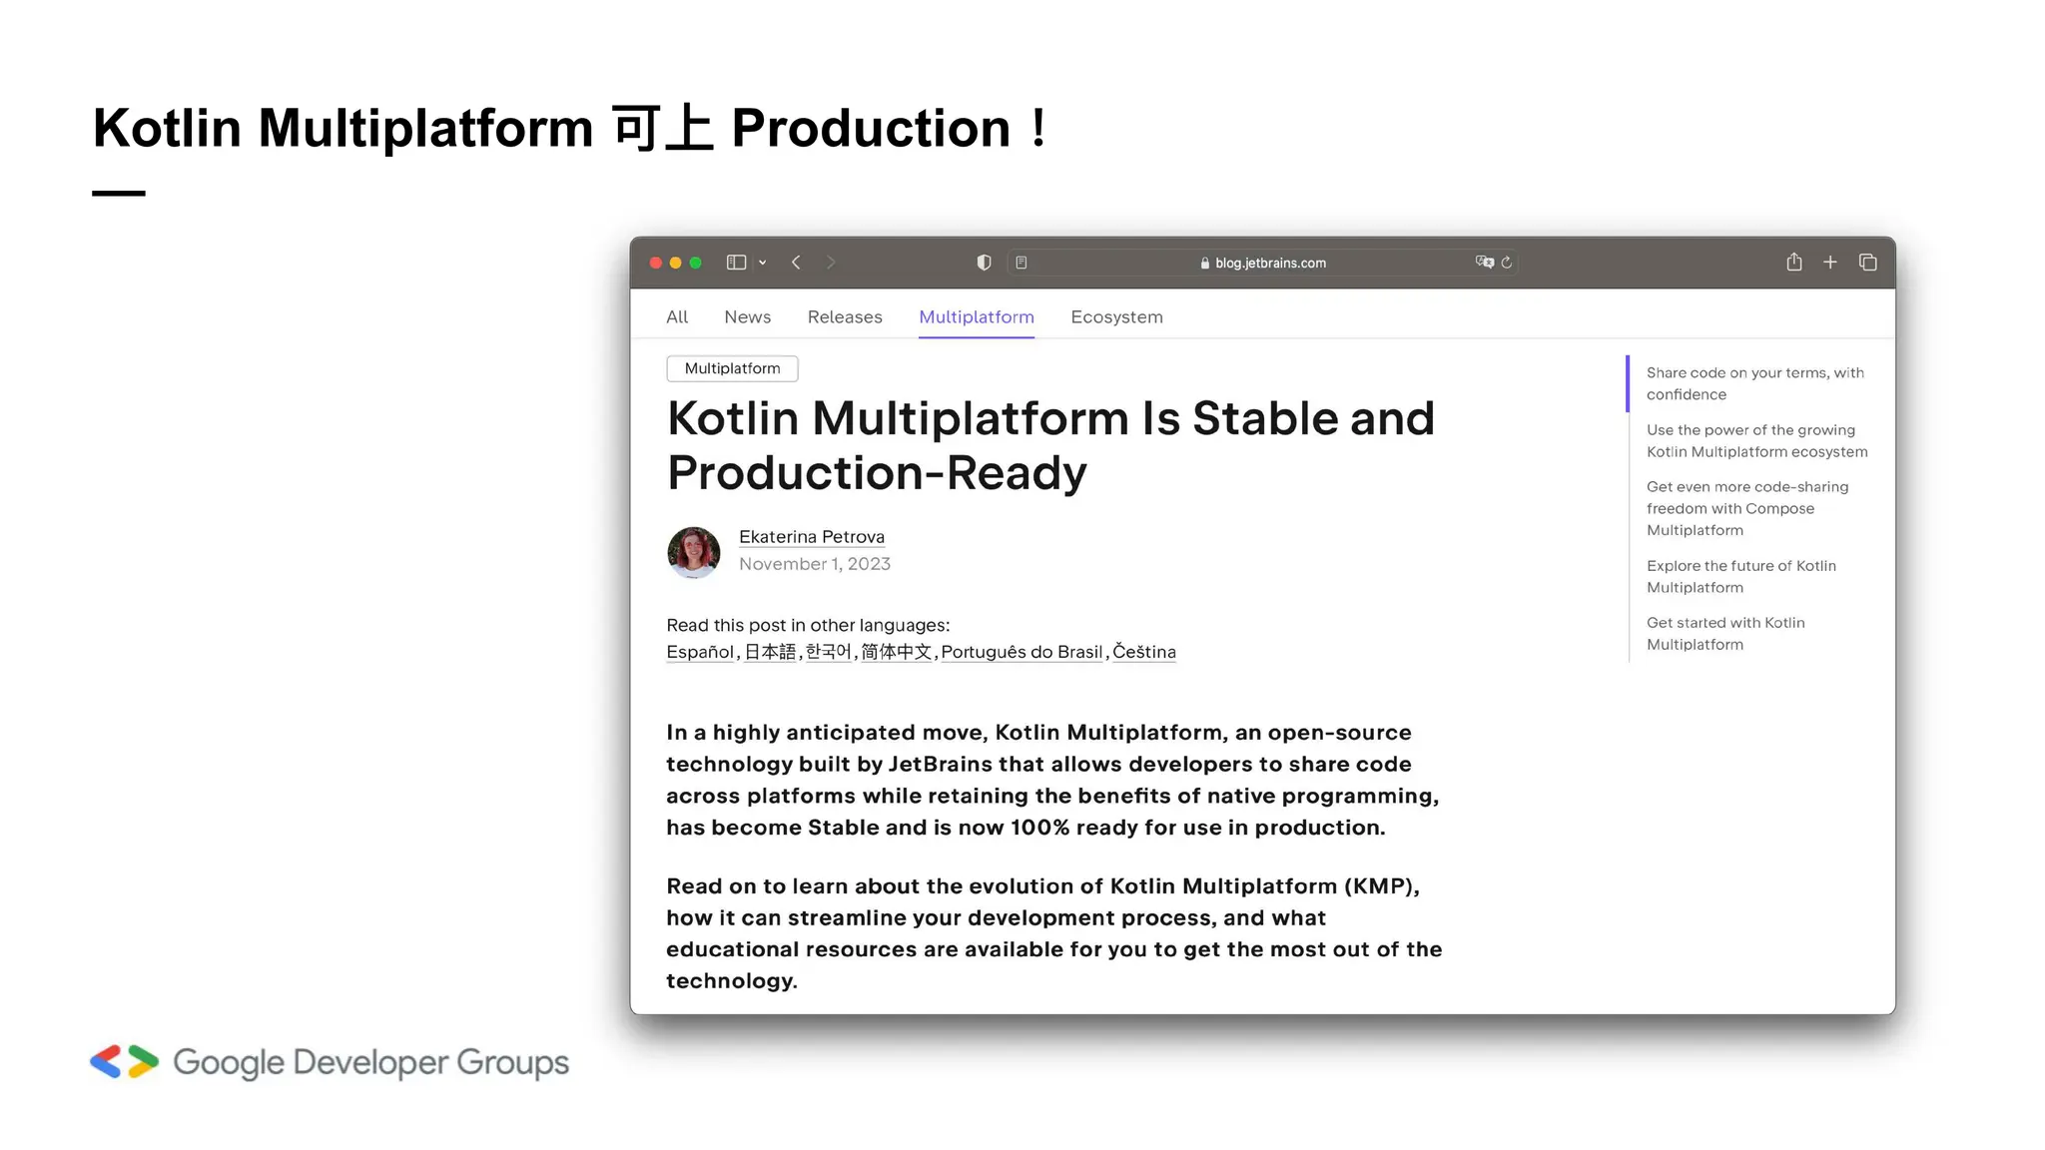2045x1150 pixels.
Task: Open the privacy shield report icon
Action: tap(984, 263)
